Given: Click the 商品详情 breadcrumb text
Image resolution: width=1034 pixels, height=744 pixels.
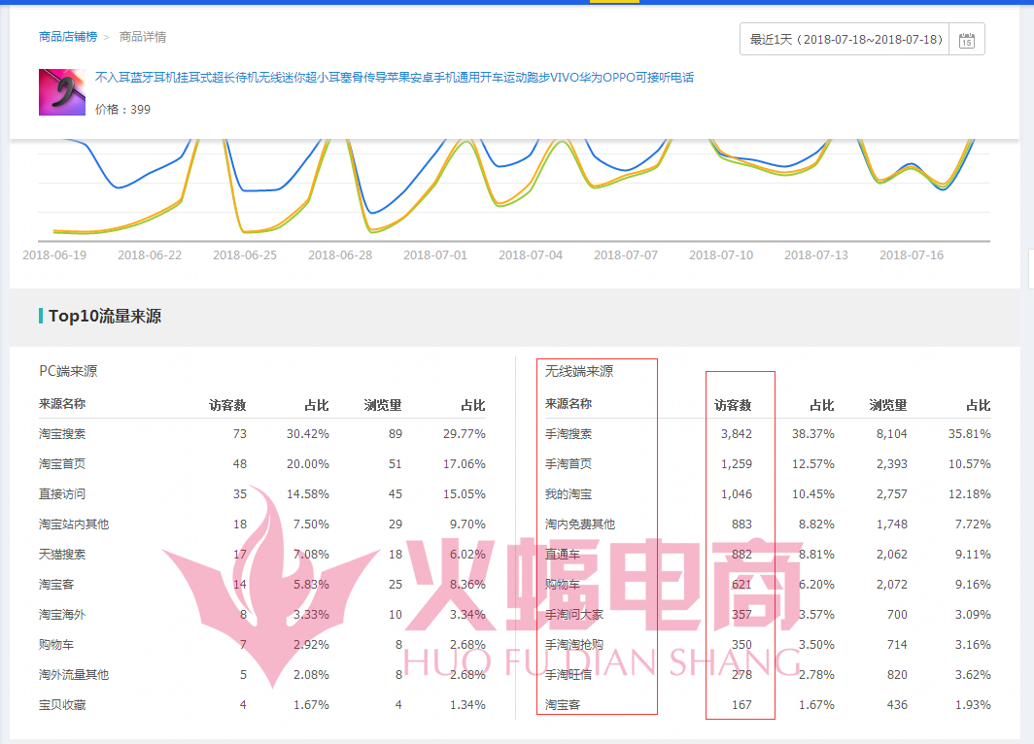Looking at the screenshot, I should 143,37.
